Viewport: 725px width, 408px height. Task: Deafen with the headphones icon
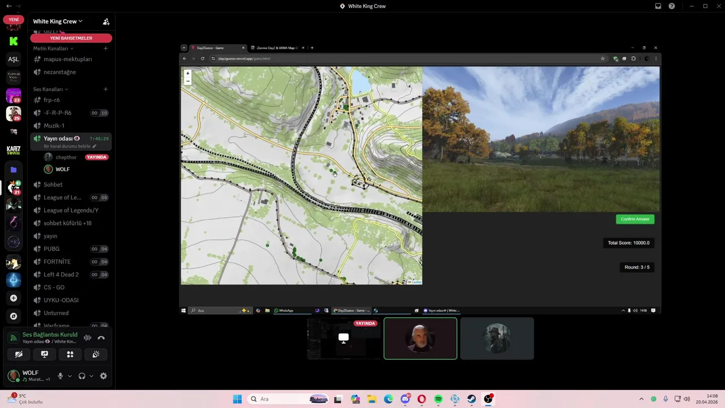[82, 376]
